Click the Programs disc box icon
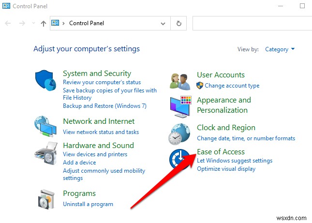 tap(46, 199)
